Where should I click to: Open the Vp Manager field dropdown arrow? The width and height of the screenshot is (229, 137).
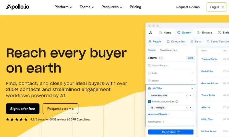click(x=191, y=108)
